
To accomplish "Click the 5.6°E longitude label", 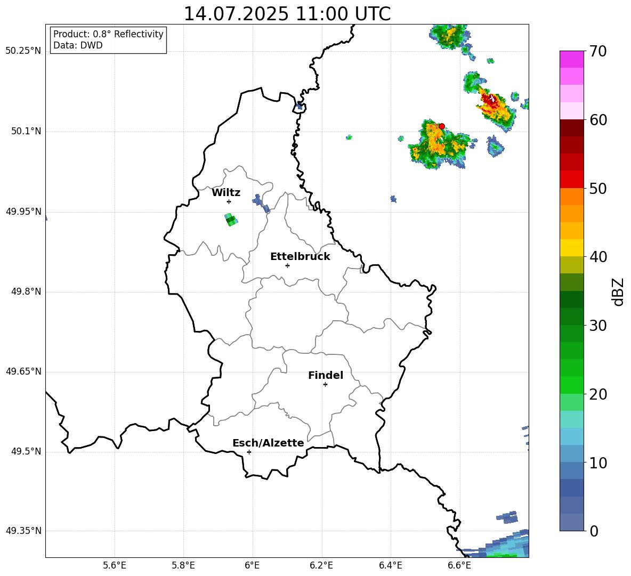I will (115, 565).
